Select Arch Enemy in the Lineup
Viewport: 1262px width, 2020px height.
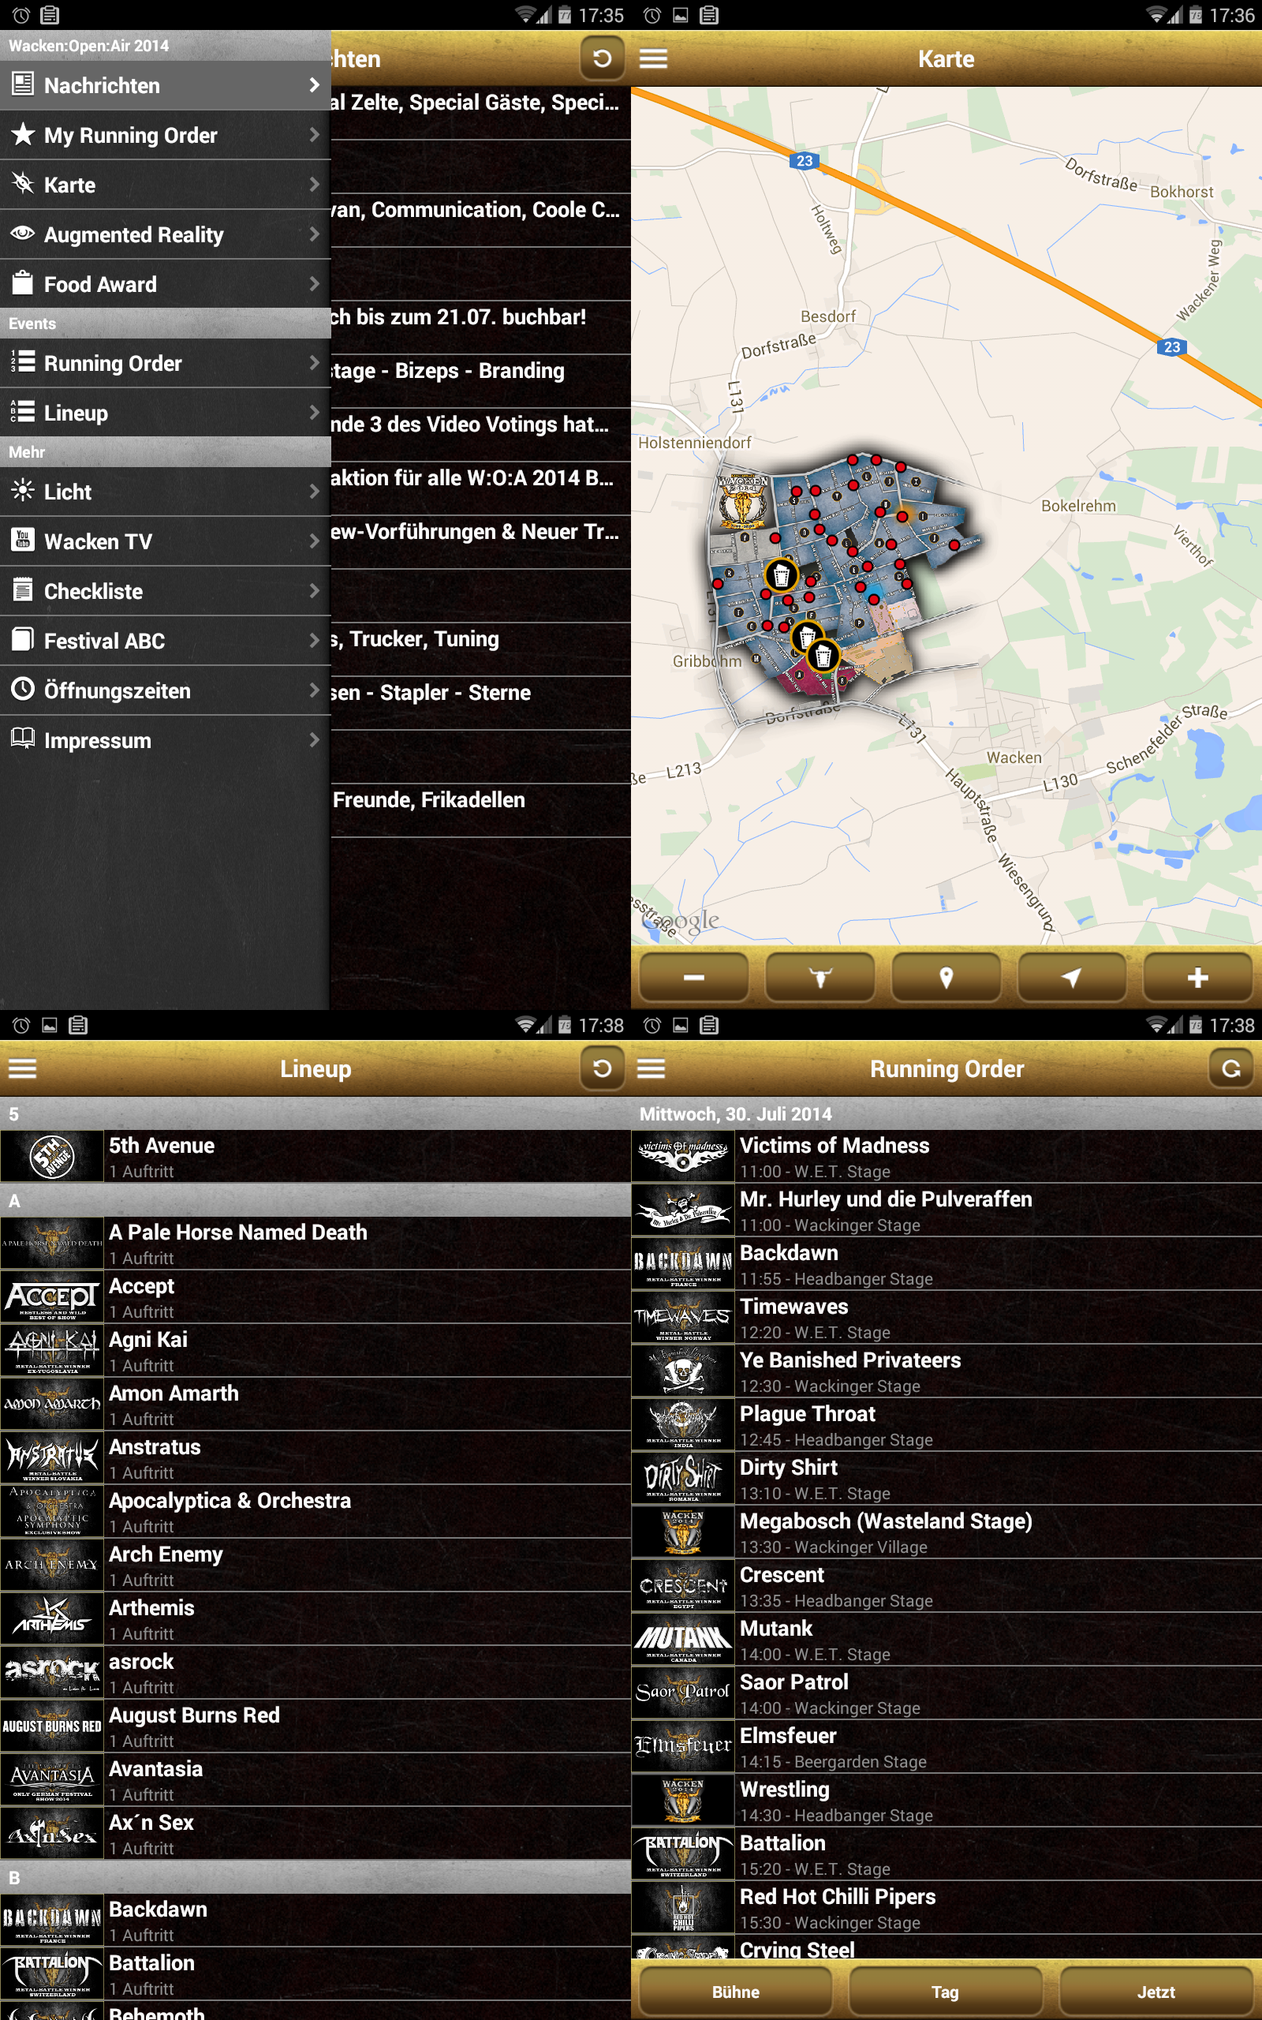(315, 1565)
